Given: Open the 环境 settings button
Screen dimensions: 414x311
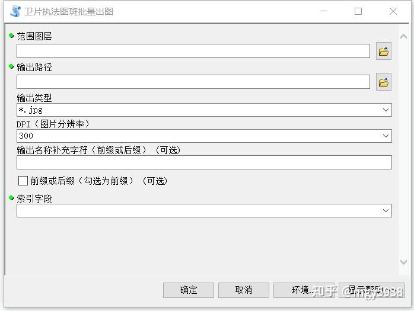Looking at the screenshot, I should pos(304,290).
